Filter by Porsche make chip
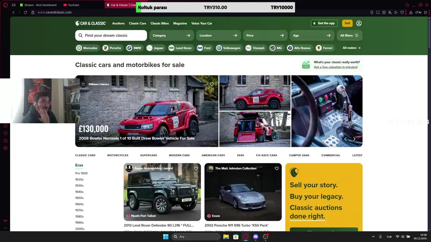Viewport: 431px width, 242px height. point(112,48)
